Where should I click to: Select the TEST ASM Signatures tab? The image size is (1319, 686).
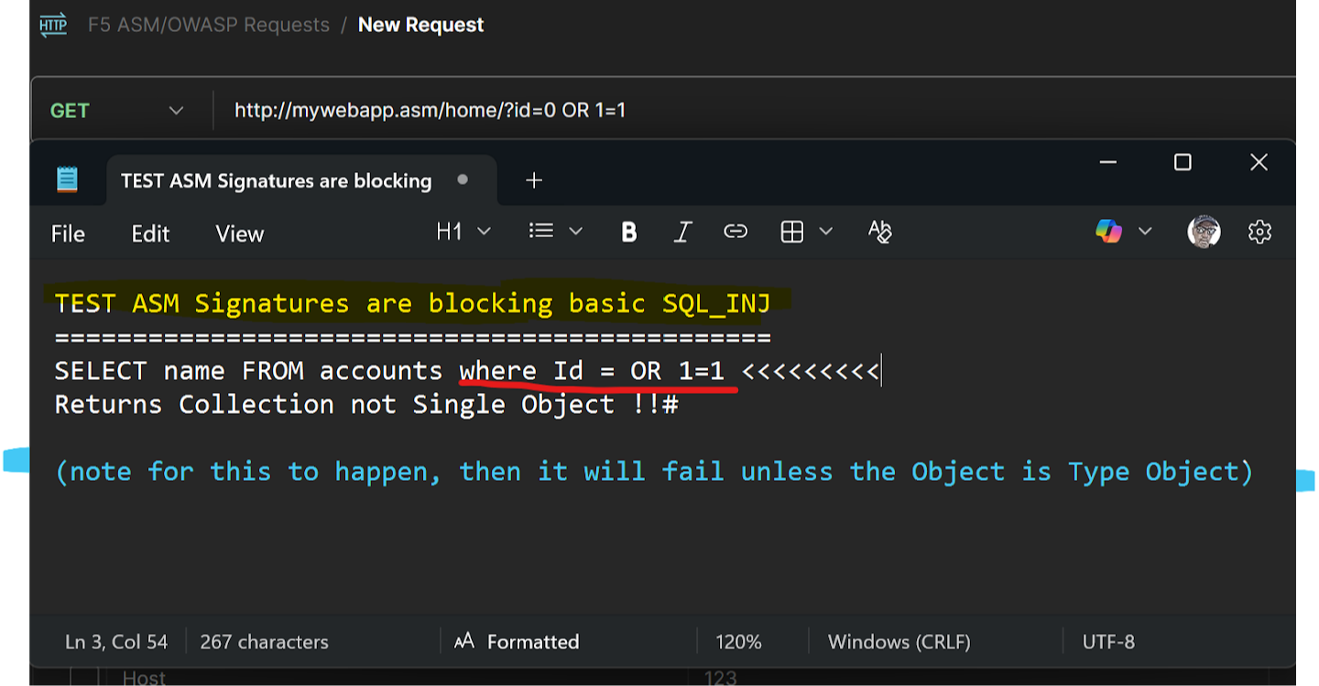276,181
